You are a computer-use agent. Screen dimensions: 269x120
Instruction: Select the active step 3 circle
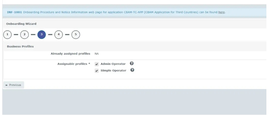pos(42,34)
